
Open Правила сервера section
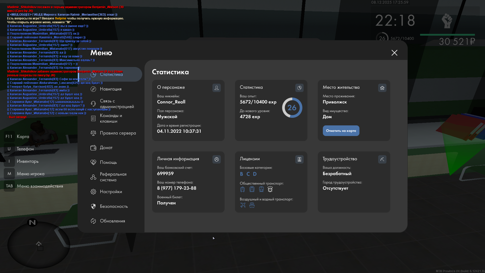118,133
